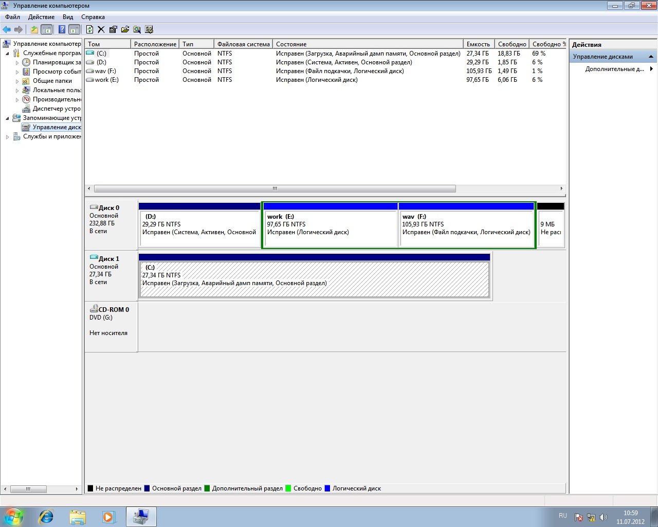
Task: Collapse the Запоминающие устройства node
Action: [x=7, y=118]
